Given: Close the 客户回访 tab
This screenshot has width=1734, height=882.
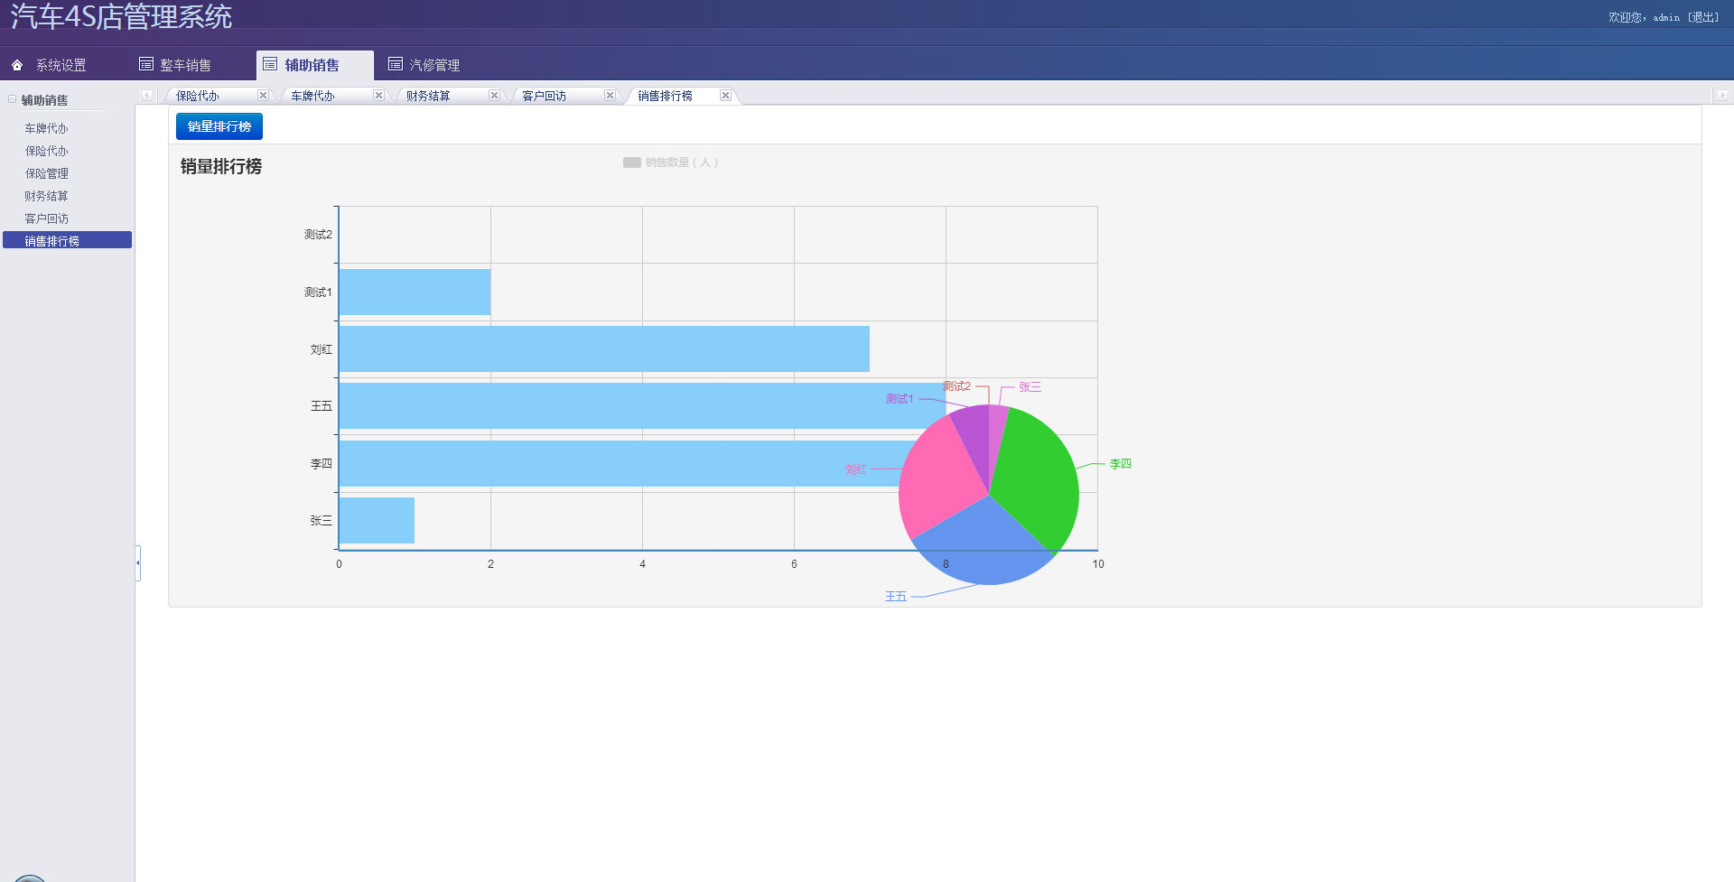Looking at the screenshot, I should [610, 96].
